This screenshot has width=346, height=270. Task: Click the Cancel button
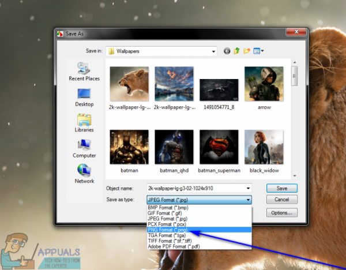pyautogui.click(x=282, y=200)
